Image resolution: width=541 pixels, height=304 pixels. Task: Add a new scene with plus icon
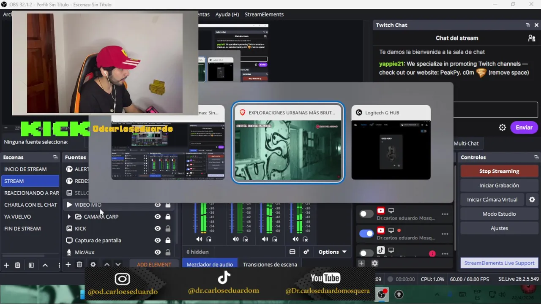(6, 265)
